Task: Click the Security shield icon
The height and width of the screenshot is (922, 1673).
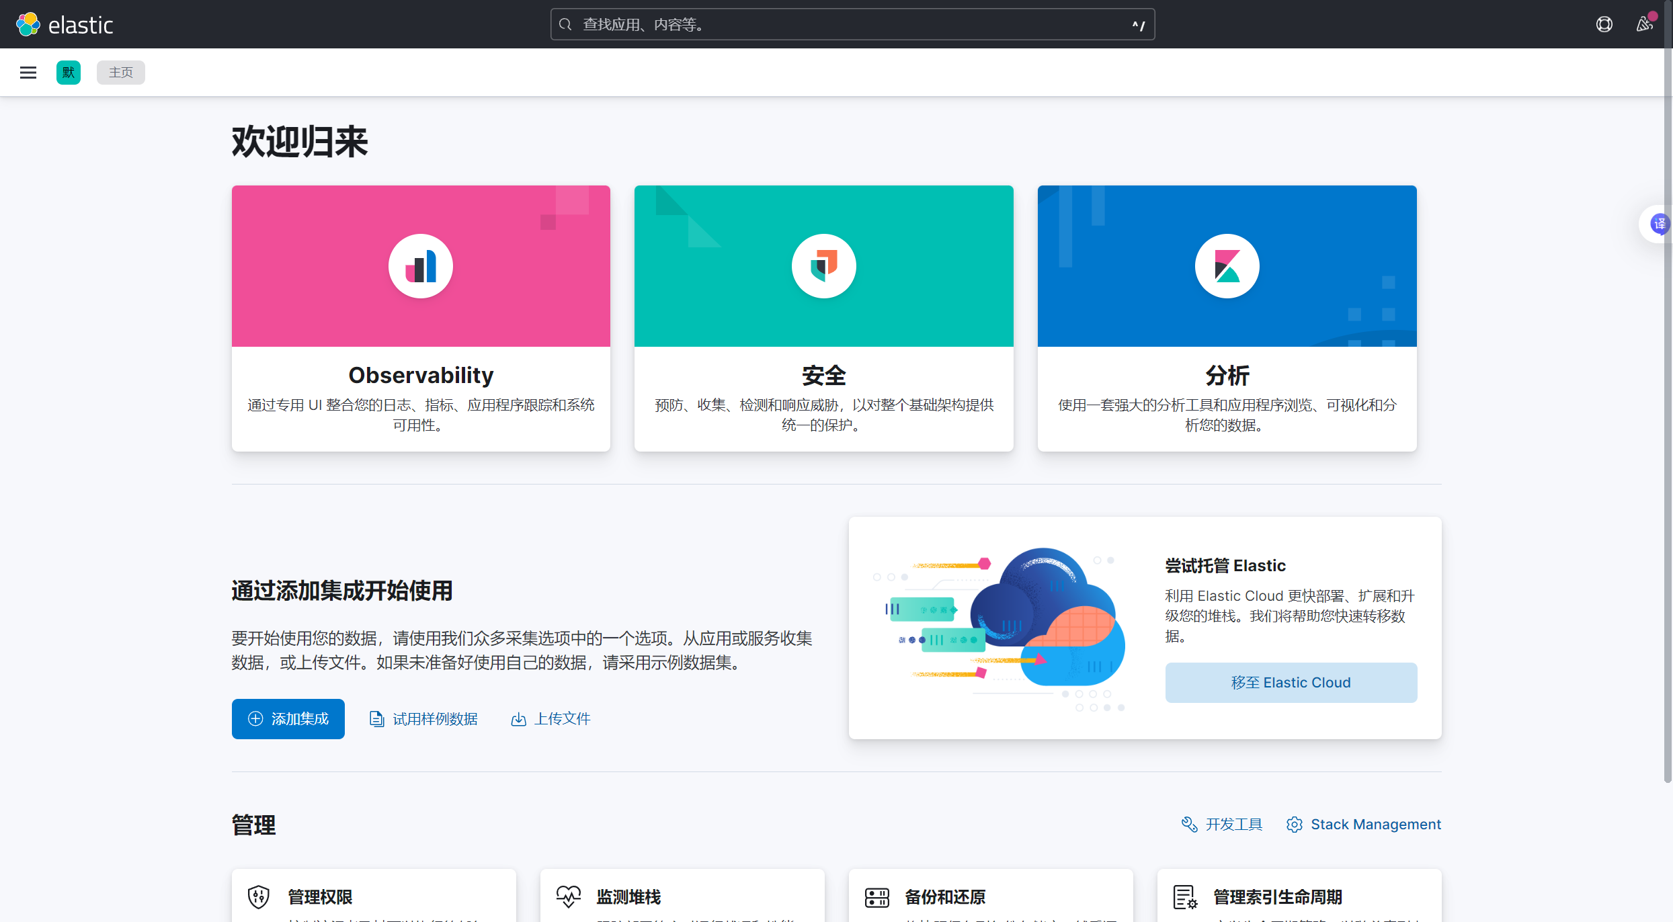Action: pos(823,266)
